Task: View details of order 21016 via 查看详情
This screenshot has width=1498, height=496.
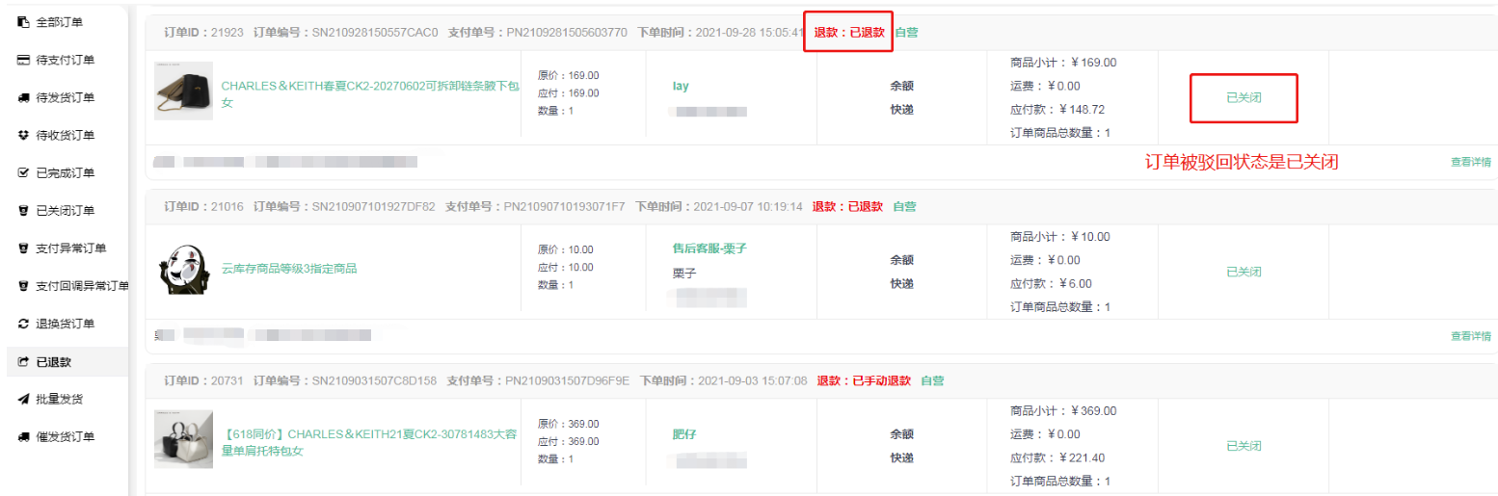Action: coord(1470,336)
